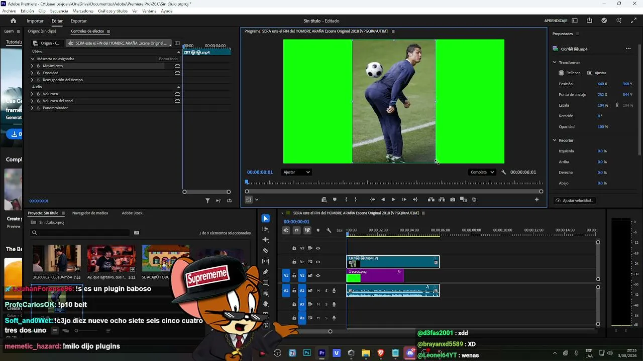Viewport: 643px width, 361px height.
Task: Select the 1 verde.png clip in timeline
Action: click(x=375, y=275)
